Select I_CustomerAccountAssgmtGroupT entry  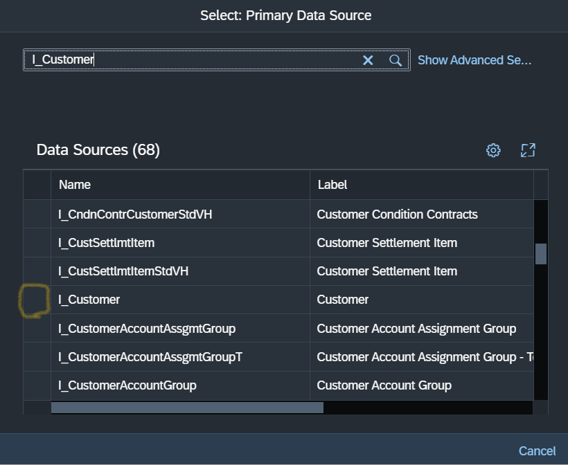point(150,357)
